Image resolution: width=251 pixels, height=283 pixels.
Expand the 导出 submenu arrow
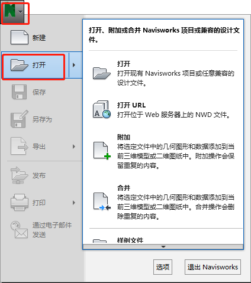click(74, 147)
